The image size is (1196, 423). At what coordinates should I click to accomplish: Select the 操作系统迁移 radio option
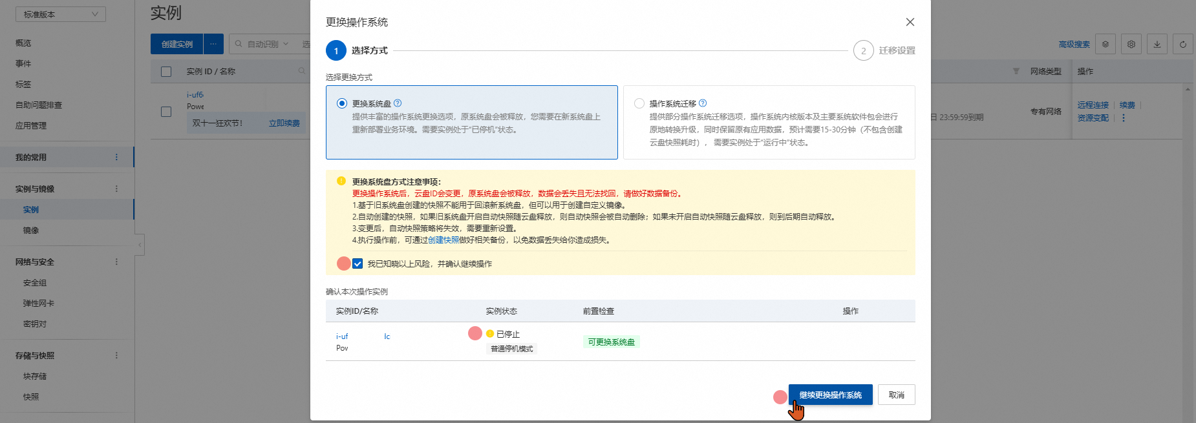pyautogui.click(x=639, y=103)
